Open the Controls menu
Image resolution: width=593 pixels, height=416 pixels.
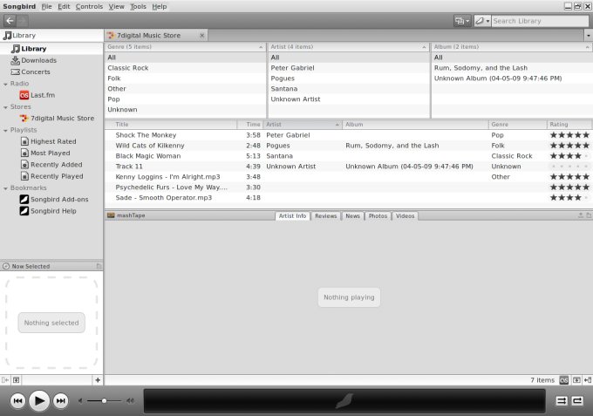coord(89,6)
